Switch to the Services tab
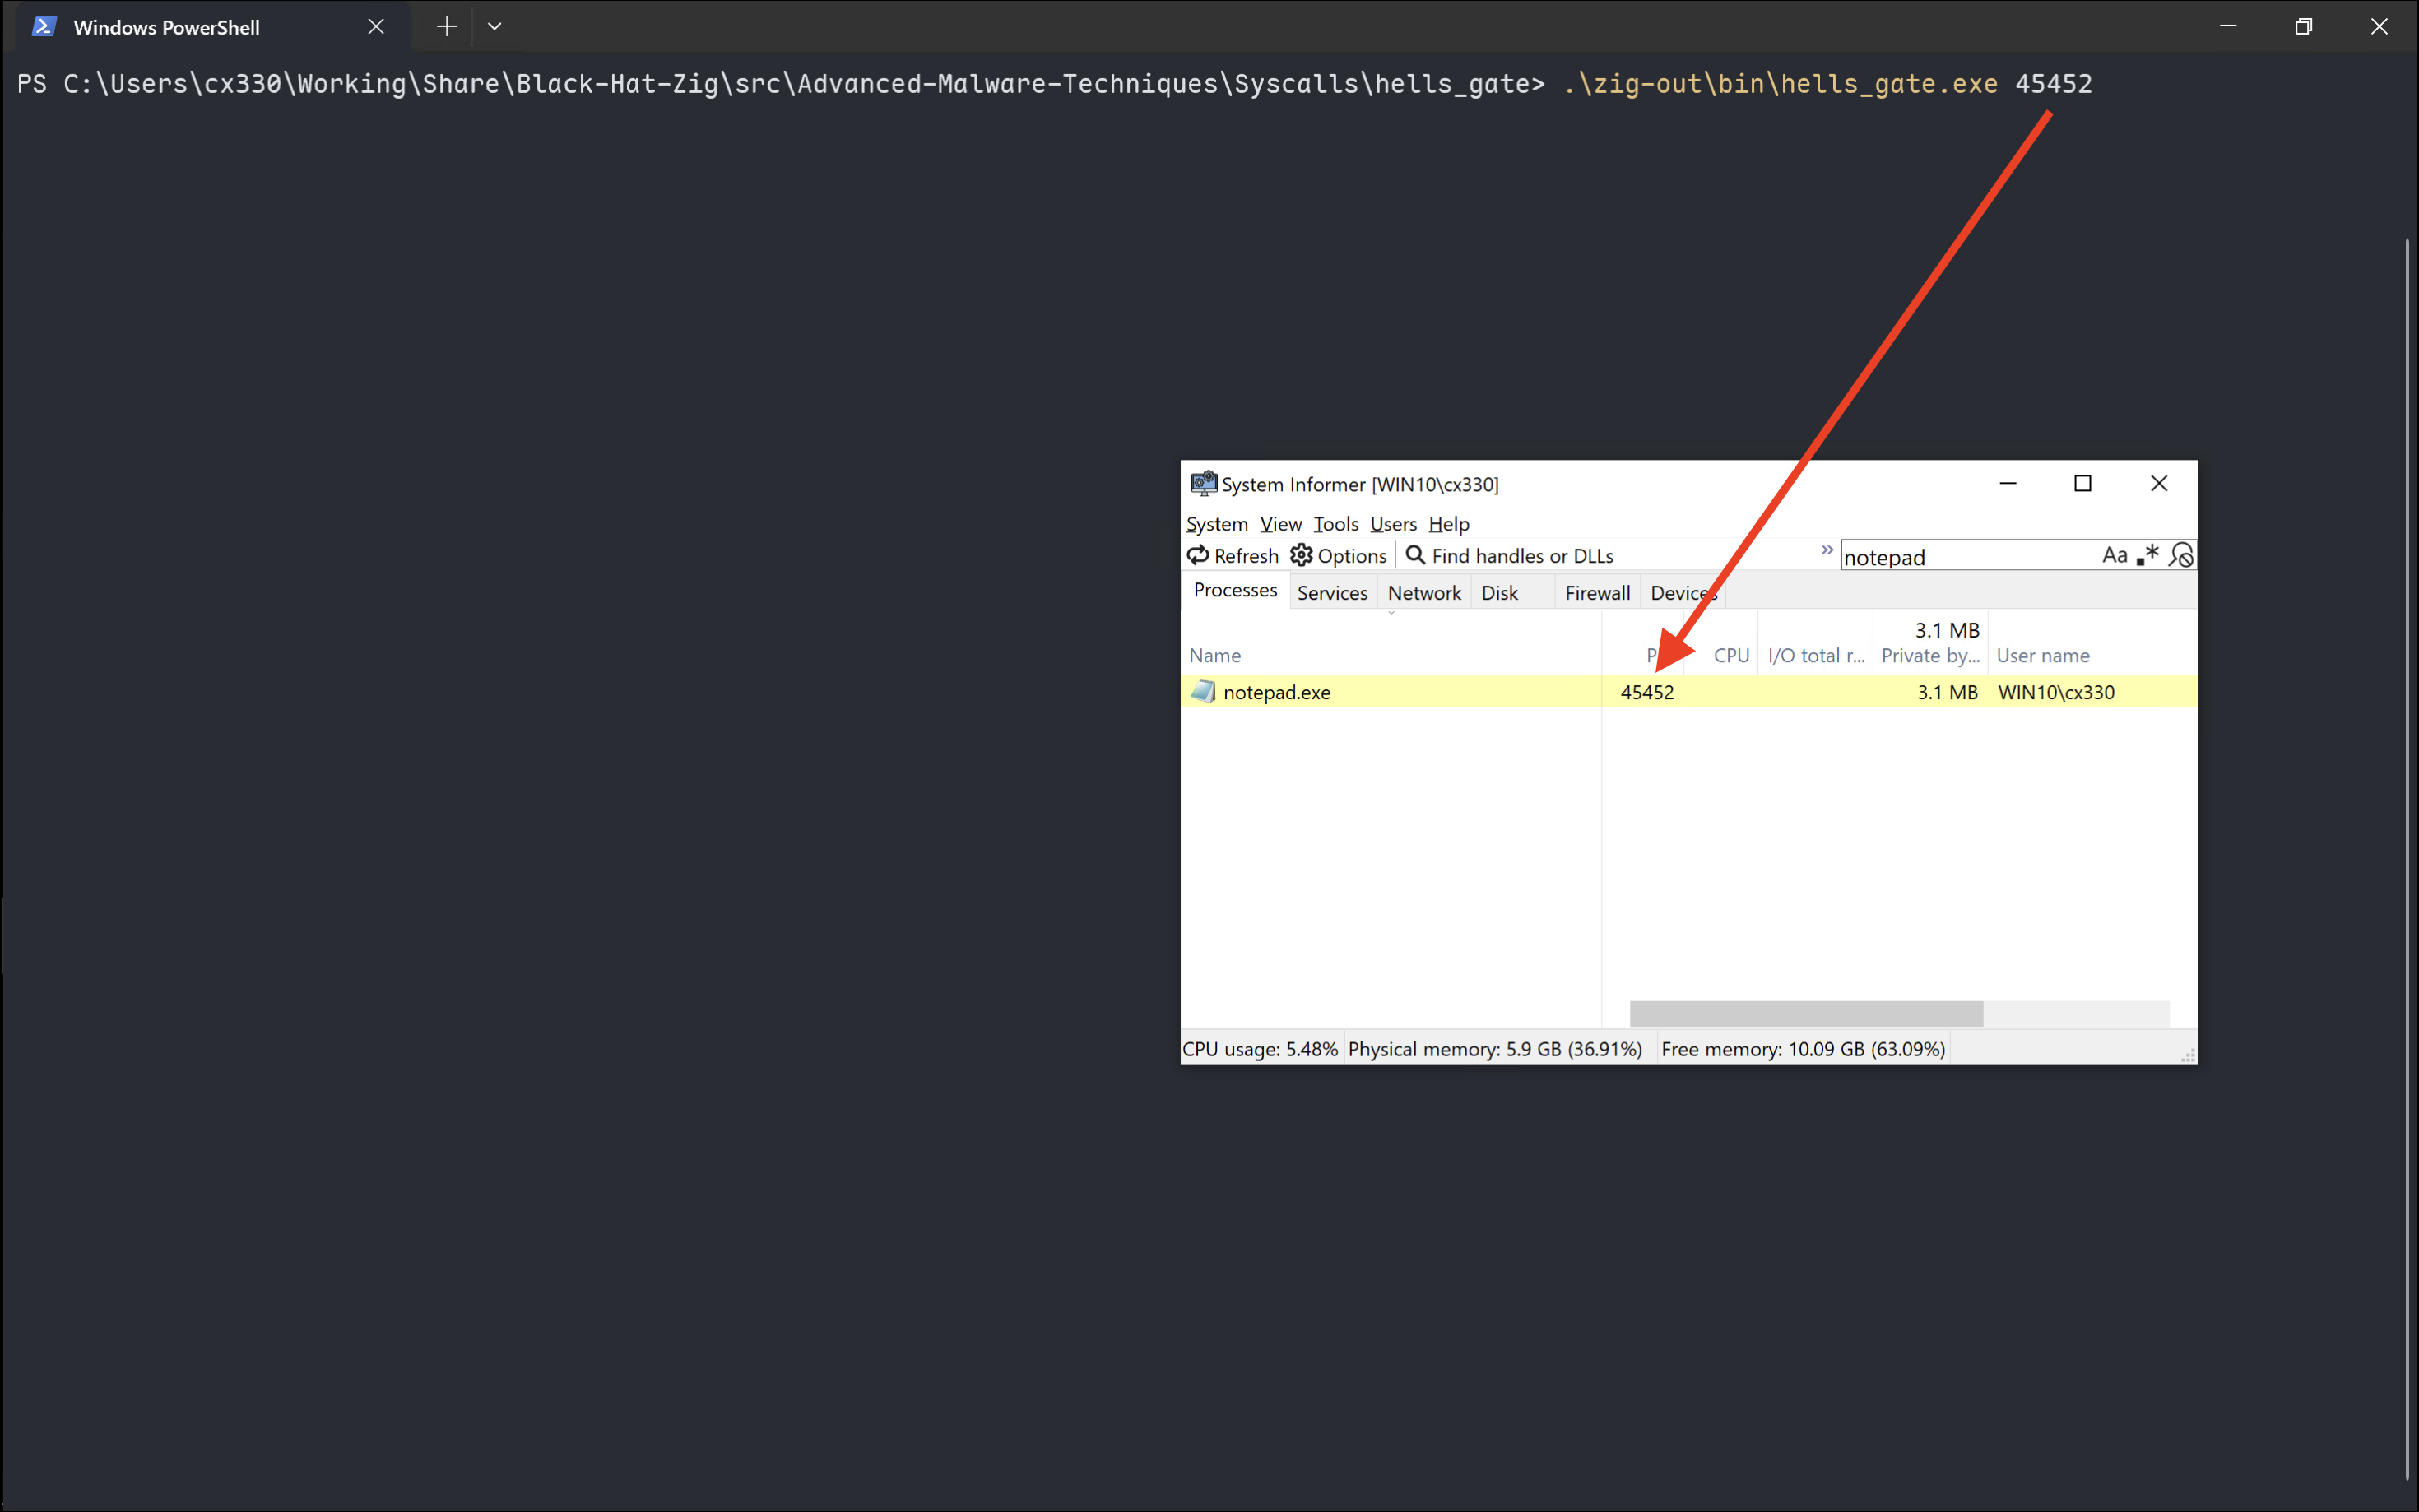The height and width of the screenshot is (1512, 2419). click(x=1332, y=593)
